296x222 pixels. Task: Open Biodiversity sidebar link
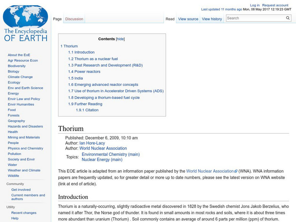[x=17, y=66]
